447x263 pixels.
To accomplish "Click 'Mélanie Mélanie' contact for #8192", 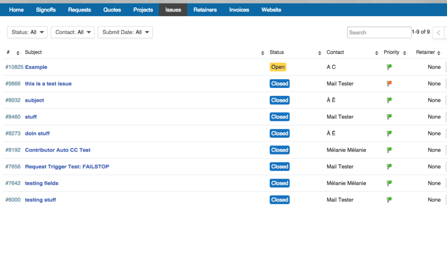I will point(346,150).
